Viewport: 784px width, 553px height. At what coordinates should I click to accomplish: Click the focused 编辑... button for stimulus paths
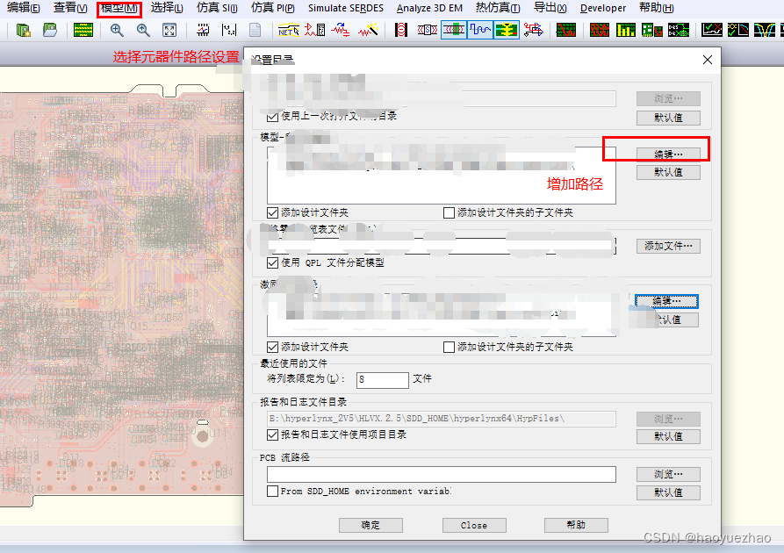[x=666, y=301]
